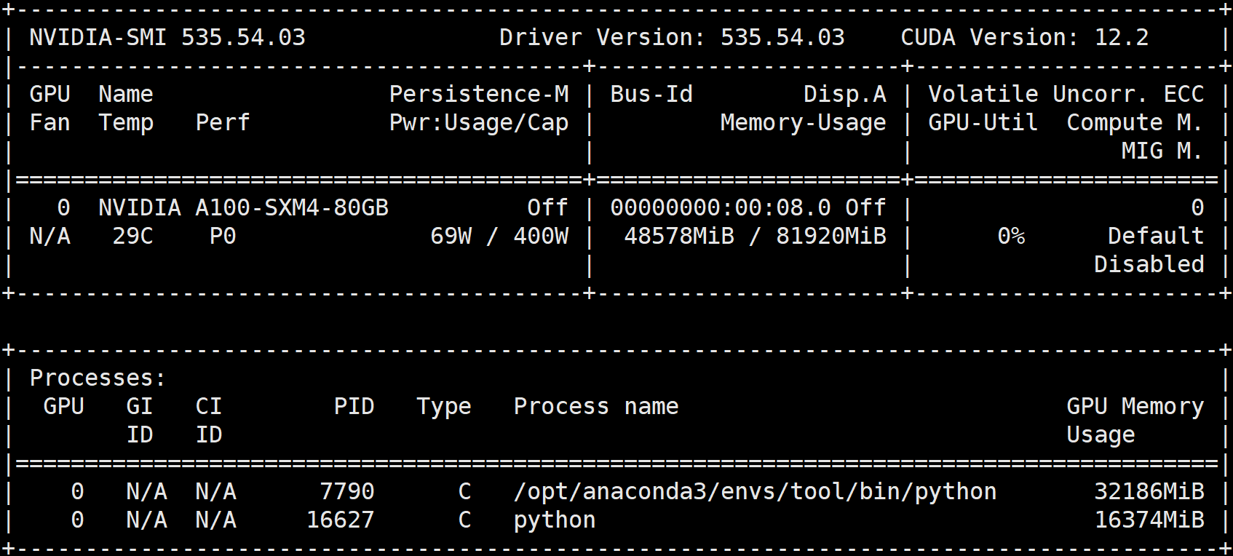This screenshot has width=1233, height=556.
Task: Click the Processes: section label
Action: click(x=98, y=378)
